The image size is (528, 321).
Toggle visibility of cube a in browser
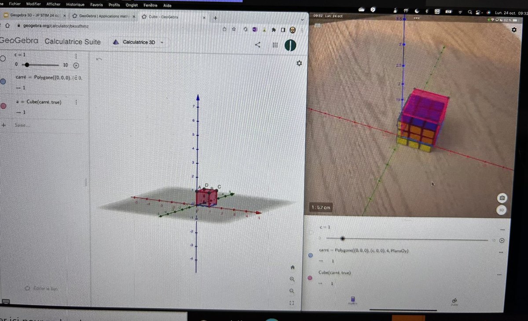tap(3, 106)
